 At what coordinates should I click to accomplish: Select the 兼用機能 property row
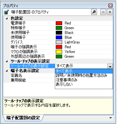point(32,80)
